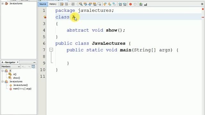Open the Back history dropdown arrow
Viewport: 205px width, 115px height.
(x=70, y=4)
